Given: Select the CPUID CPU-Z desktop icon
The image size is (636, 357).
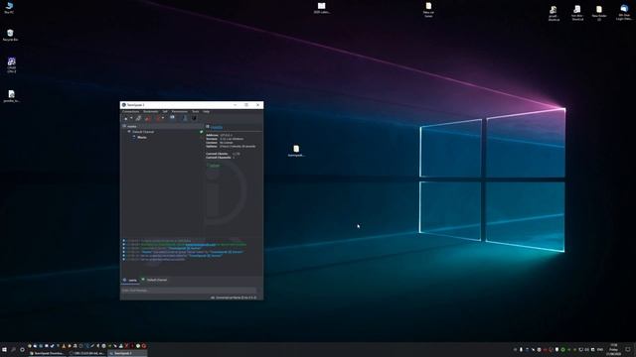Looking at the screenshot, I should (x=11, y=65).
